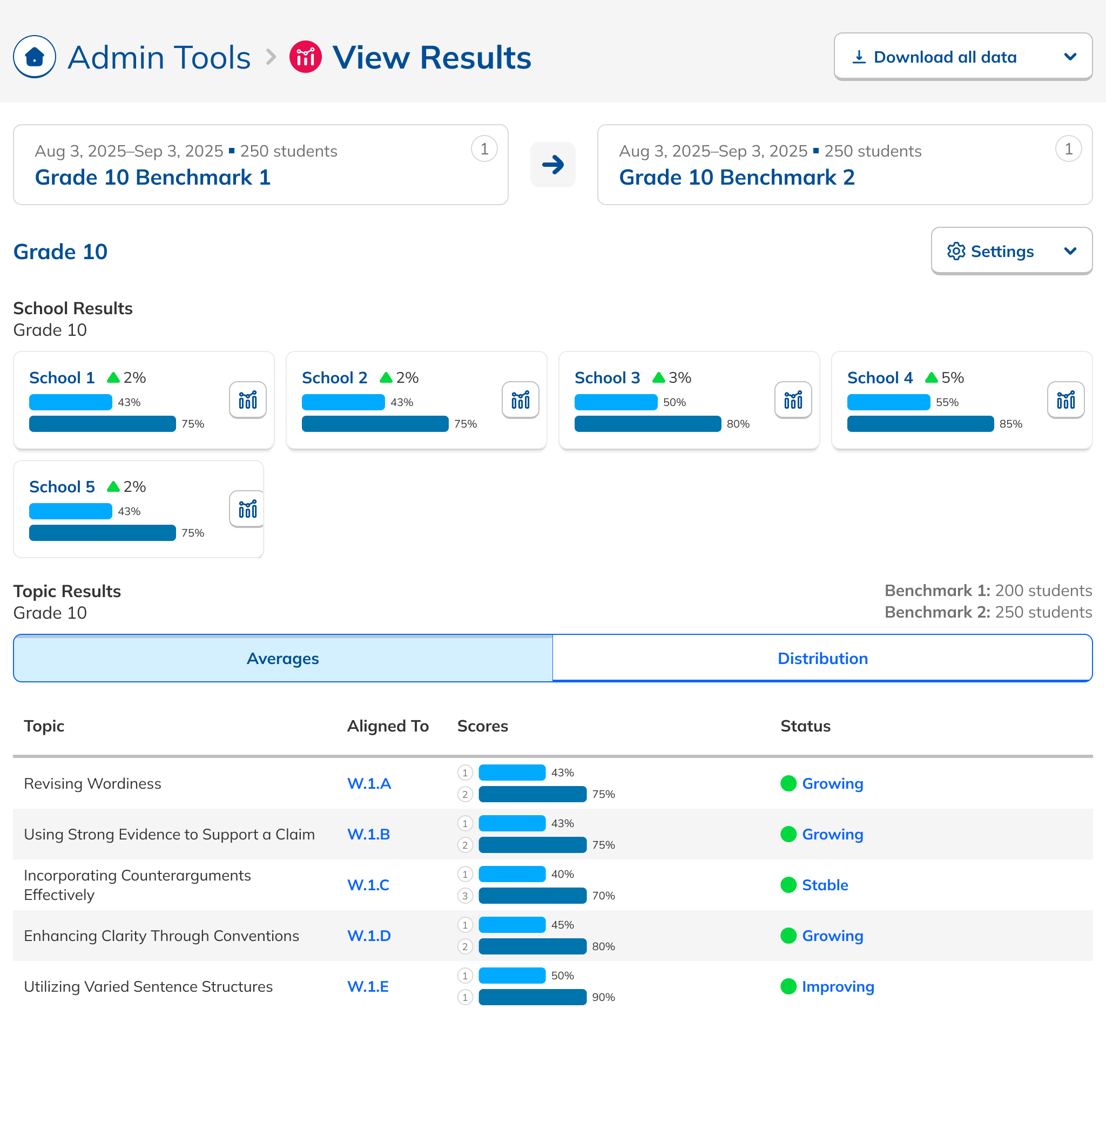The image size is (1106, 1124).
Task: Open School 2 chart icon button
Action: coord(520,400)
